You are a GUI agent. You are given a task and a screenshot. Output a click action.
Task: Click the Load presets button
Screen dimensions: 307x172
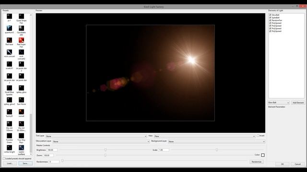pyautogui.click(x=10, y=163)
